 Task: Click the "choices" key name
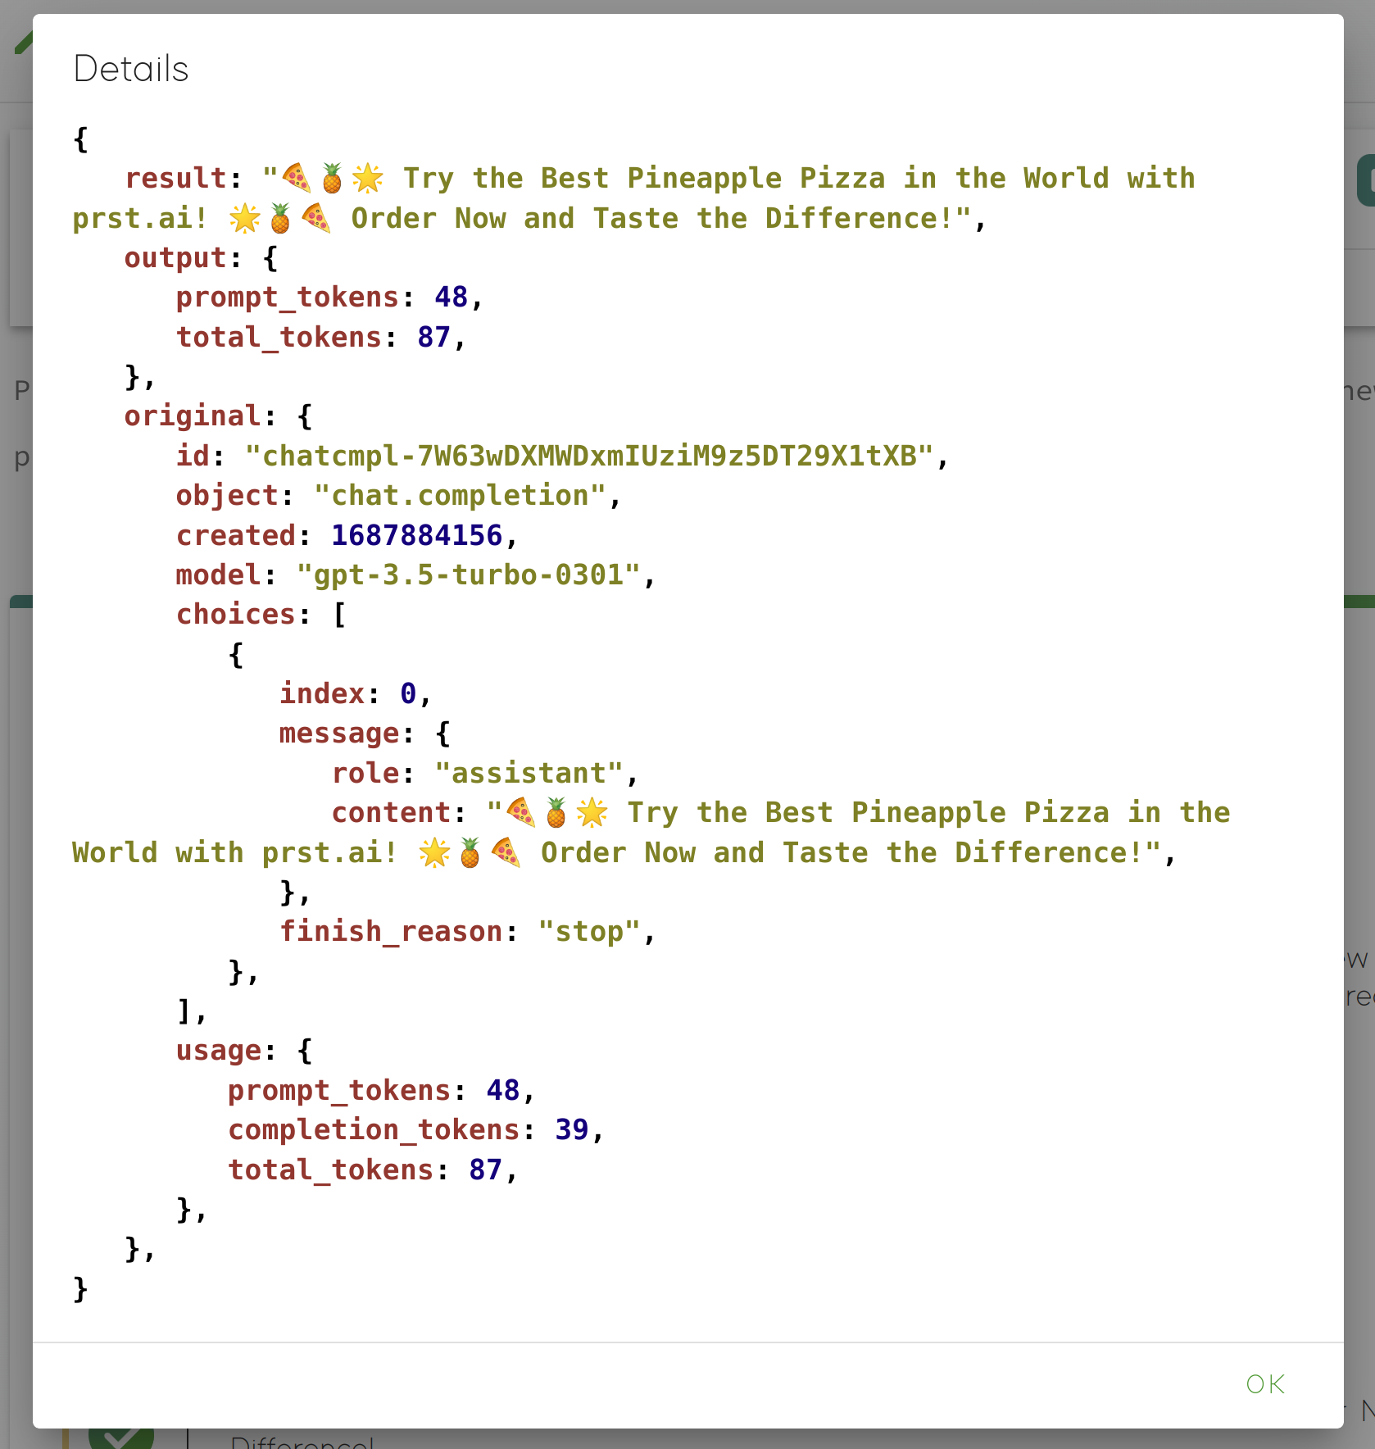(235, 614)
